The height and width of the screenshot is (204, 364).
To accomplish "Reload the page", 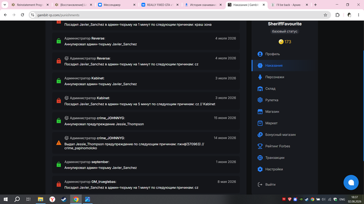I will (22, 15).
